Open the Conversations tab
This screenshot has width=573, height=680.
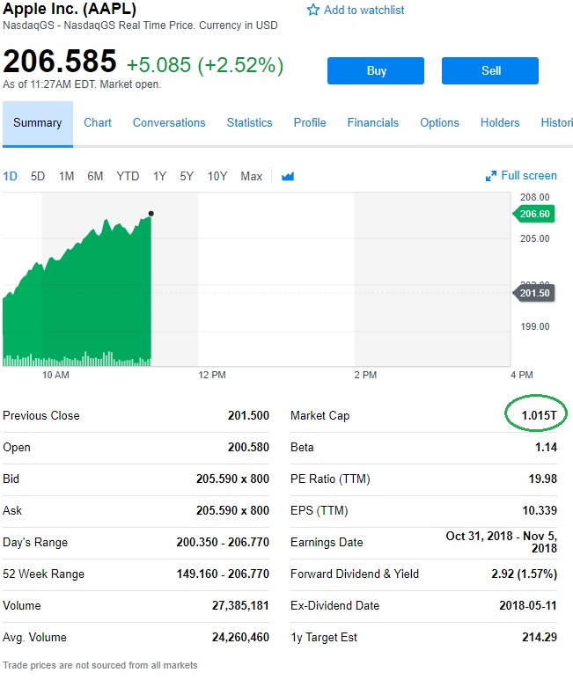169,123
